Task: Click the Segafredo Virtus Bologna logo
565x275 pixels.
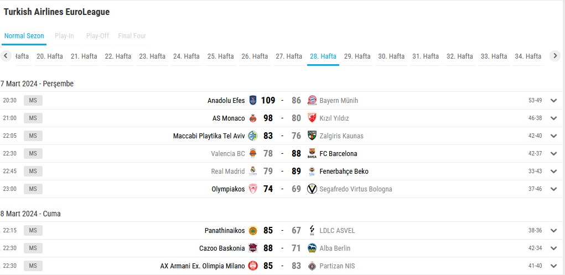Action: [x=312, y=189]
